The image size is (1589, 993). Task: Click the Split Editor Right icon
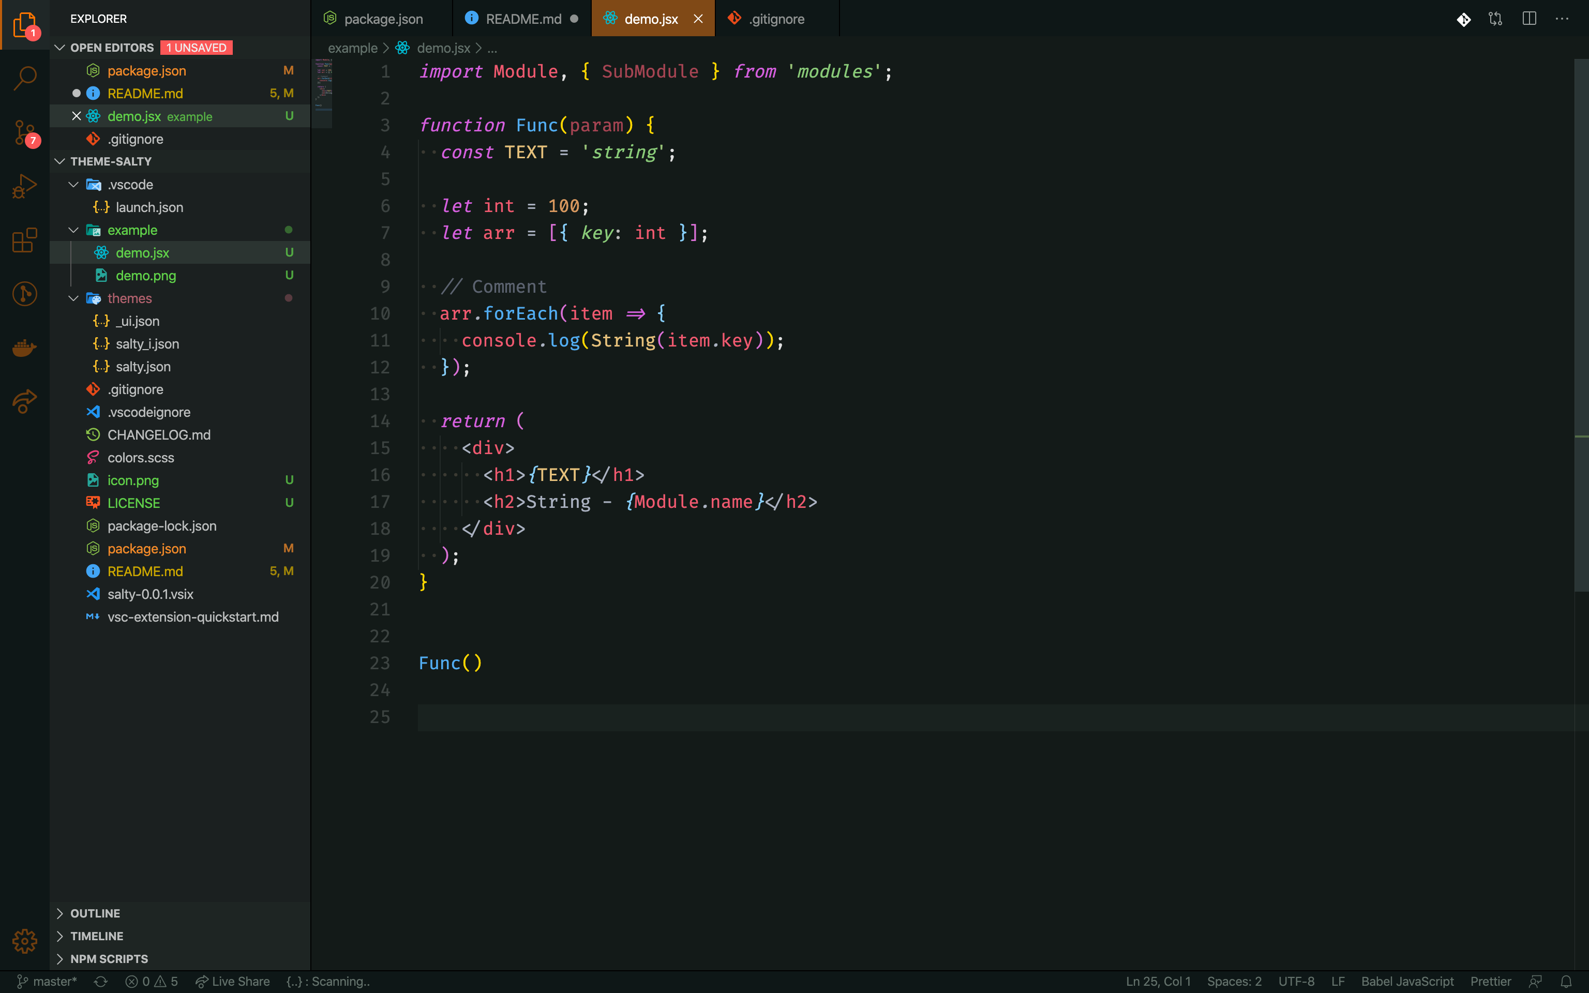pos(1528,19)
